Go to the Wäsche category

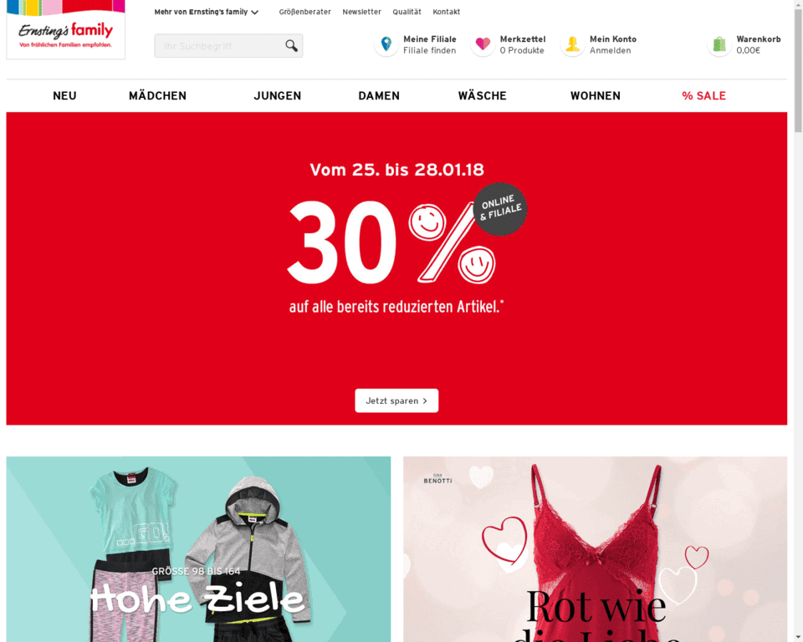(x=483, y=96)
